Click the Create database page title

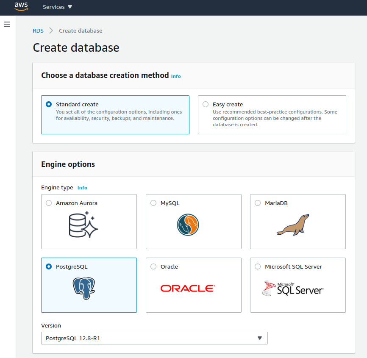[76, 48]
